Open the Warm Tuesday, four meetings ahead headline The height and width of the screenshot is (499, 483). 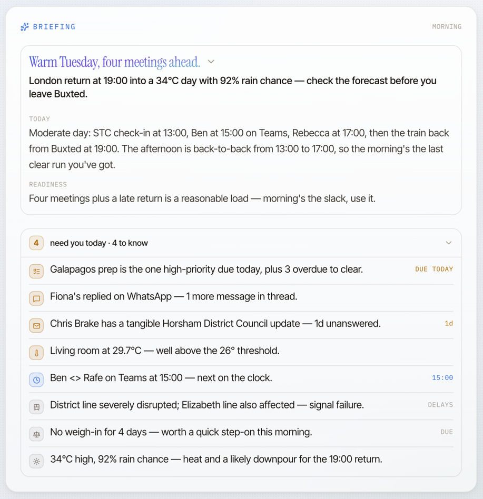[115, 62]
